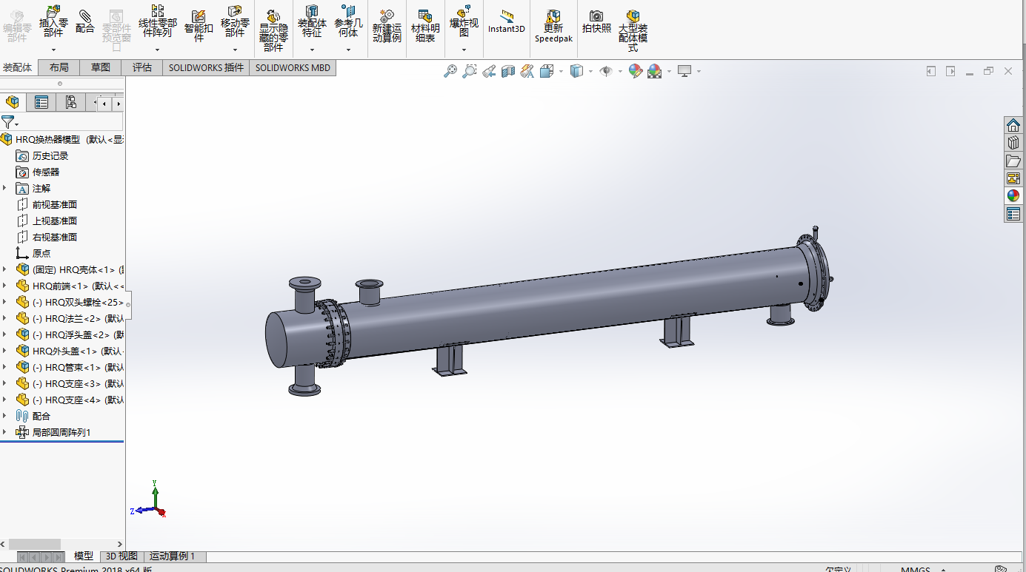Click the View Orientation cube icon

[547, 71]
